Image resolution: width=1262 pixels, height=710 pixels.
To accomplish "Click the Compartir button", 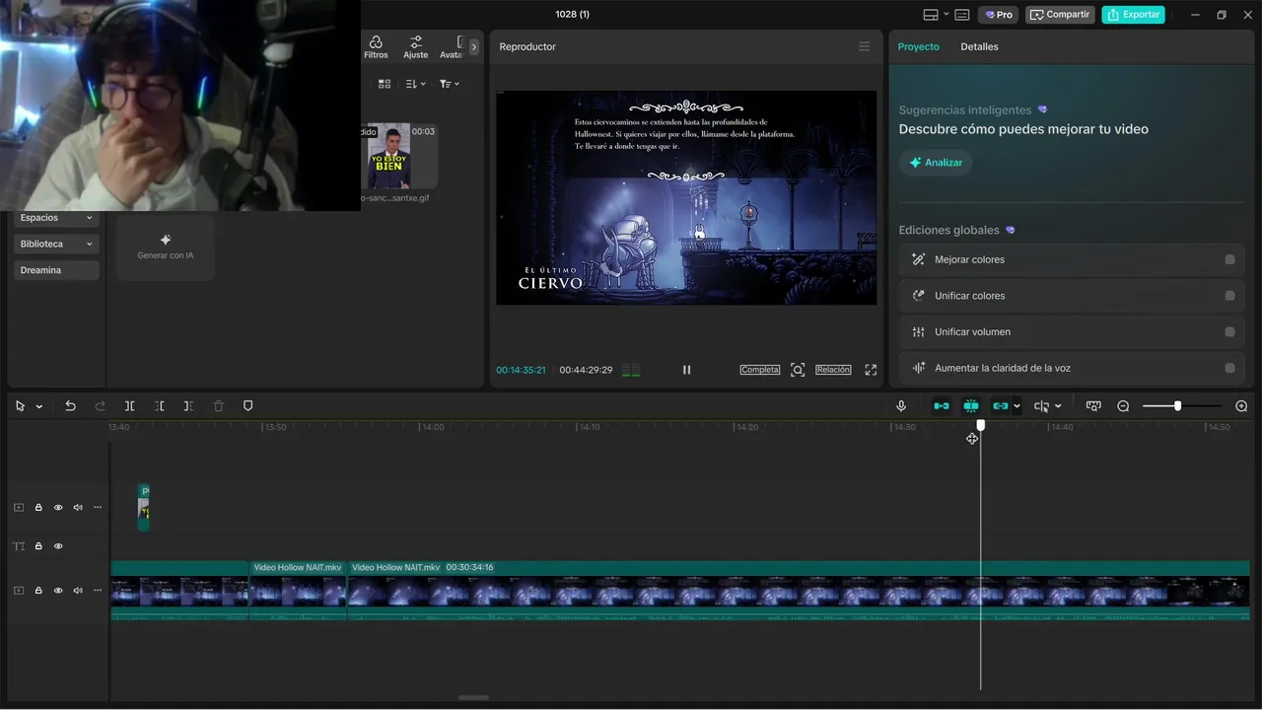I will (x=1060, y=15).
